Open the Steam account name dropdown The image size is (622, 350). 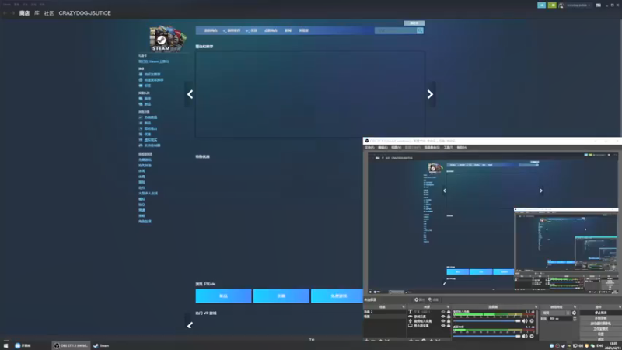578,5
